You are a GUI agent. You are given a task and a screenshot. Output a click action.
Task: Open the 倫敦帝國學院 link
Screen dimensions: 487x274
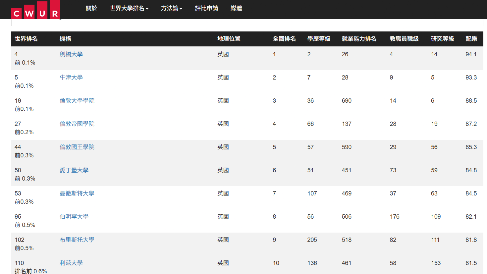coord(77,124)
